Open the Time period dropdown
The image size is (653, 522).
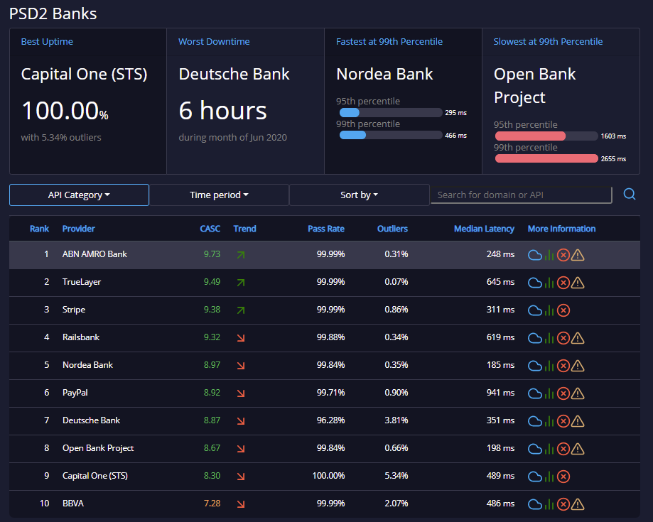[219, 195]
